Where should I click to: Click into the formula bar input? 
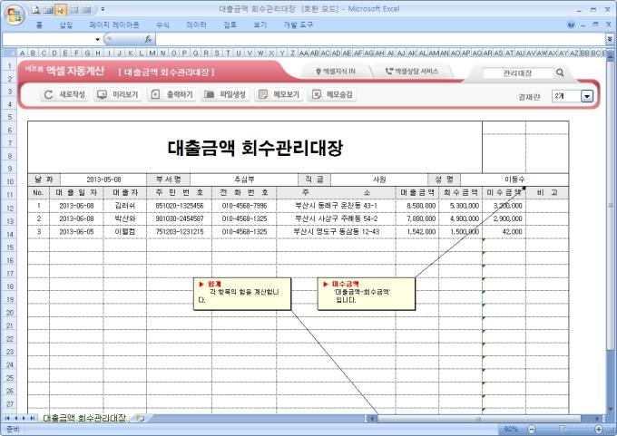pyautogui.click(x=379, y=39)
